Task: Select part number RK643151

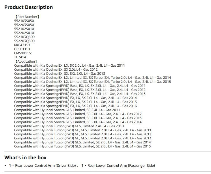Action: coord(22,45)
